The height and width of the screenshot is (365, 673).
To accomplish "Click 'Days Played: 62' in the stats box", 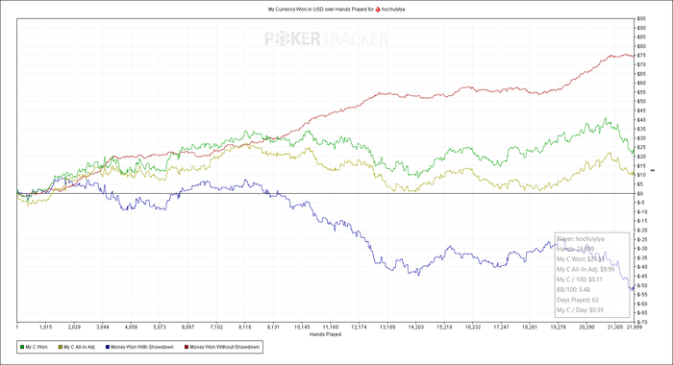I will pyautogui.click(x=578, y=300).
